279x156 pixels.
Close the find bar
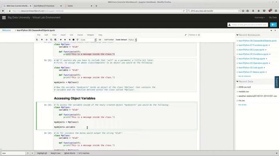(276, 153)
